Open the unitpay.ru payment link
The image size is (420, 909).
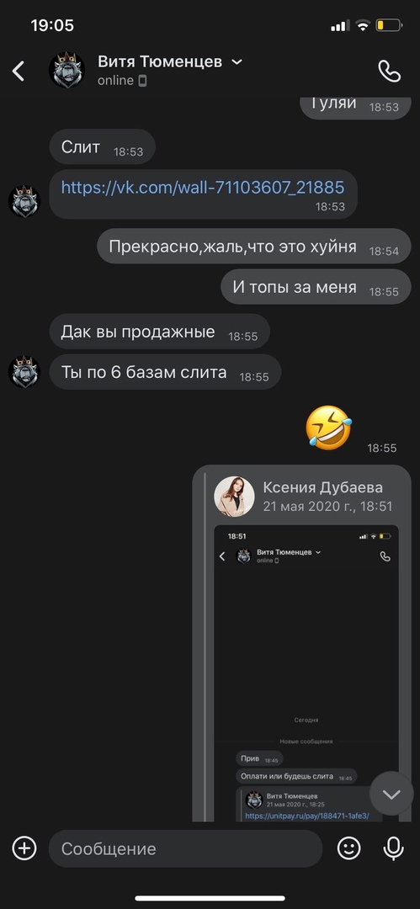click(307, 816)
